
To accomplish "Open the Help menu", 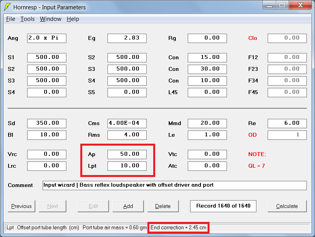I will click(x=73, y=19).
